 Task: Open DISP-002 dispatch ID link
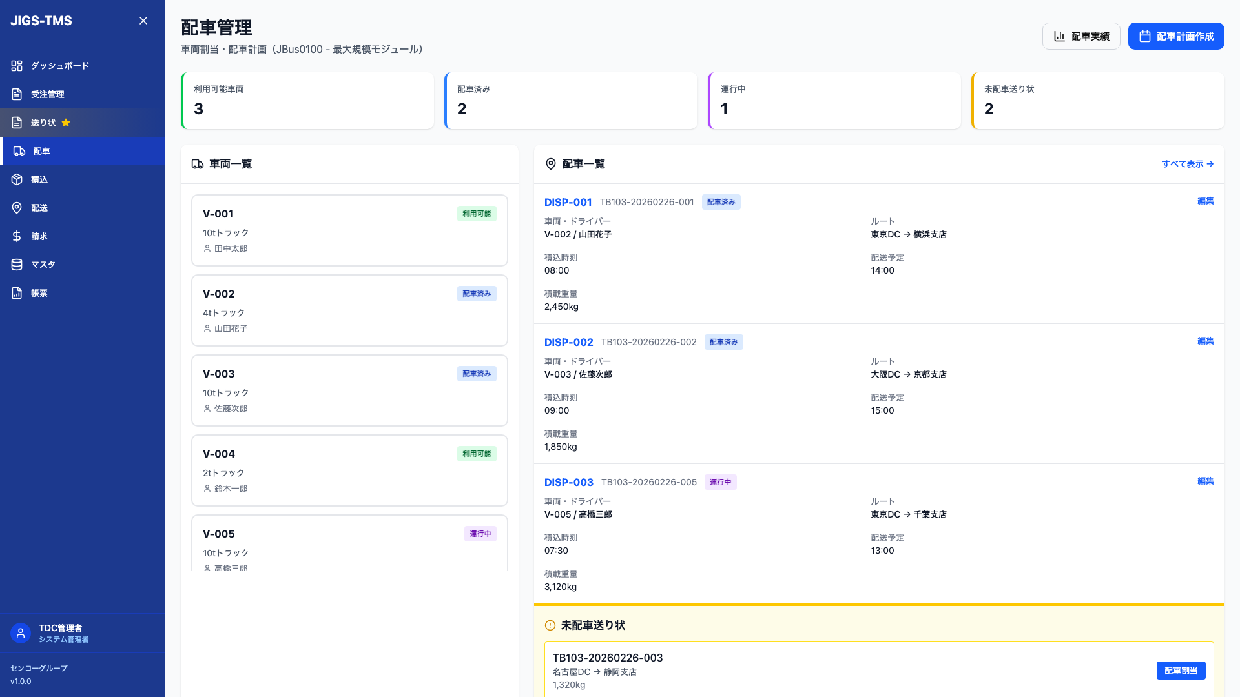[568, 342]
